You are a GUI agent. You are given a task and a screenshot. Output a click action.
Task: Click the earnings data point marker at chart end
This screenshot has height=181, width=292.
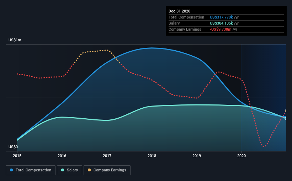click(286, 111)
